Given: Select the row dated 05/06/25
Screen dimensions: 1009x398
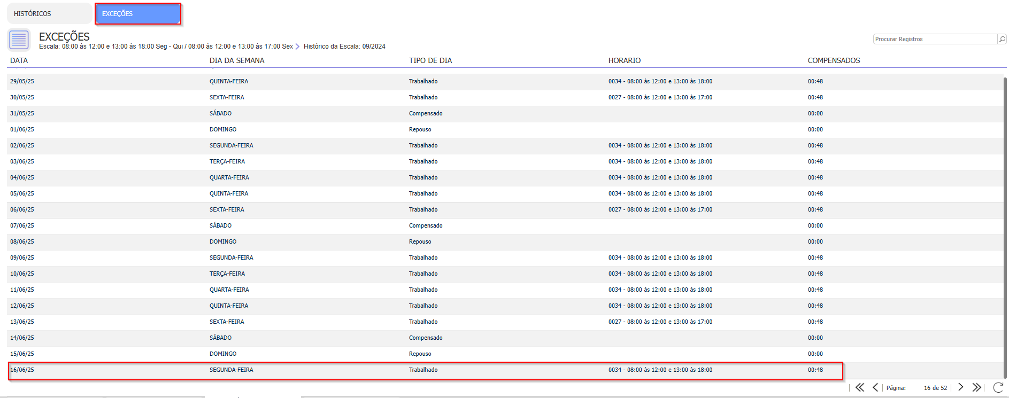Looking at the screenshot, I should click(505, 193).
